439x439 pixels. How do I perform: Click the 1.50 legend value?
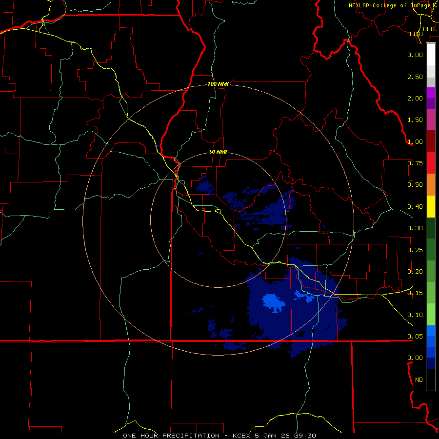click(415, 120)
